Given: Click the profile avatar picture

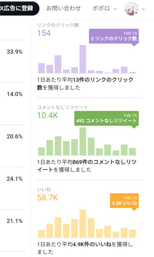Looking at the screenshot, I should [x=131, y=9].
